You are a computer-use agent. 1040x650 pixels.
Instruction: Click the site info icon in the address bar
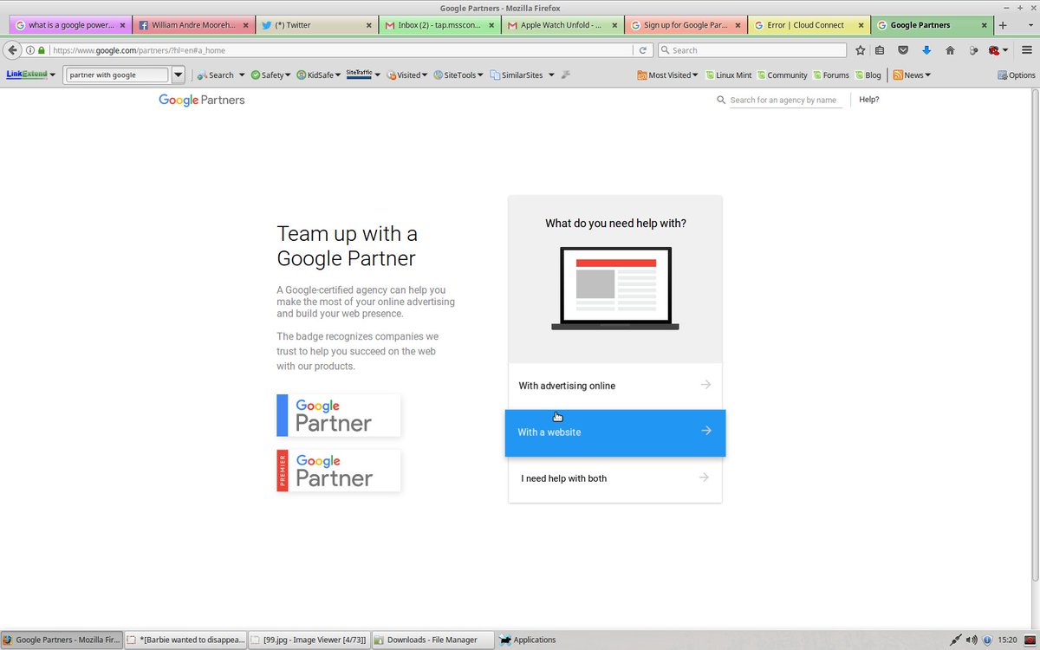[30, 50]
